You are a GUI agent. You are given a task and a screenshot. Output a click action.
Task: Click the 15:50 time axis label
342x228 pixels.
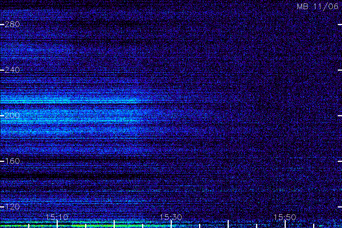[x=285, y=217]
